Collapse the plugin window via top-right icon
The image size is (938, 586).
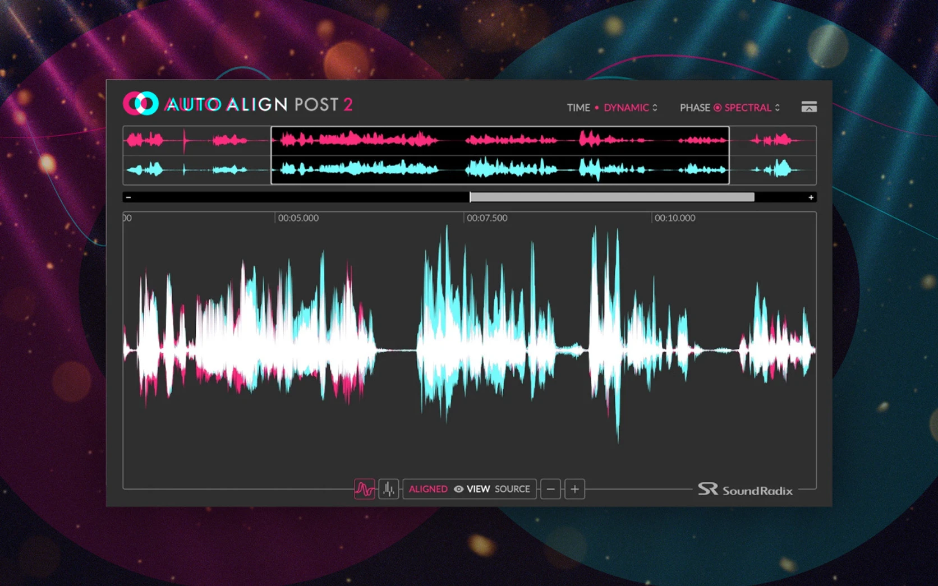(808, 107)
